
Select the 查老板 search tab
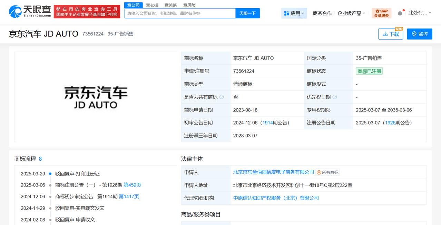coord(152,5)
